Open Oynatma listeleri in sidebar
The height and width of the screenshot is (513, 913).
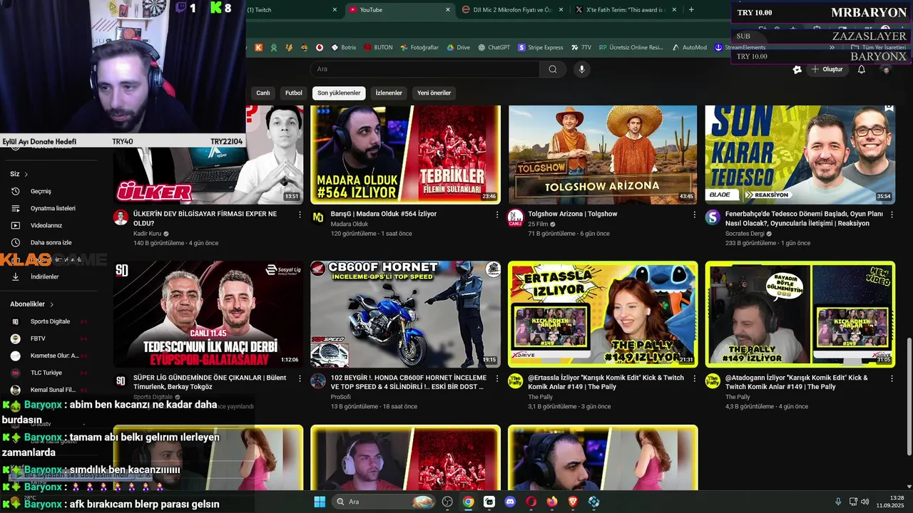click(x=52, y=208)
